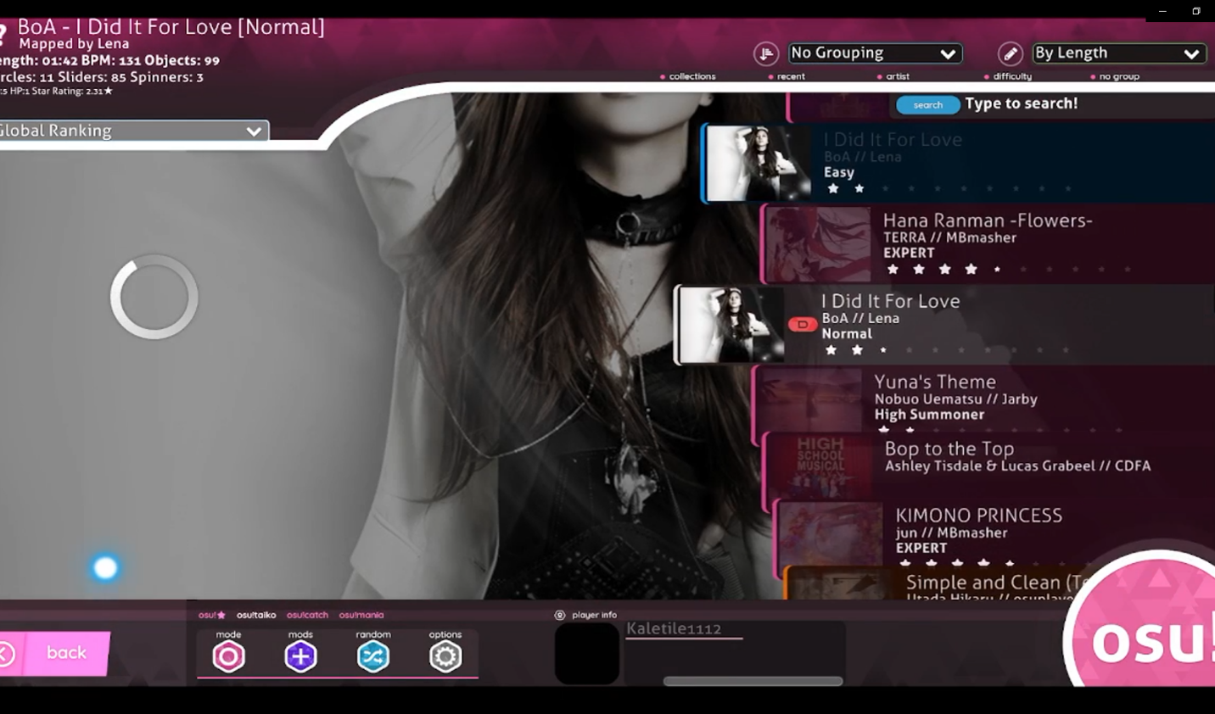Click the Nobuo Uematsu // Jarby artist line
The image size is (1215, 714).
(955, 399)
